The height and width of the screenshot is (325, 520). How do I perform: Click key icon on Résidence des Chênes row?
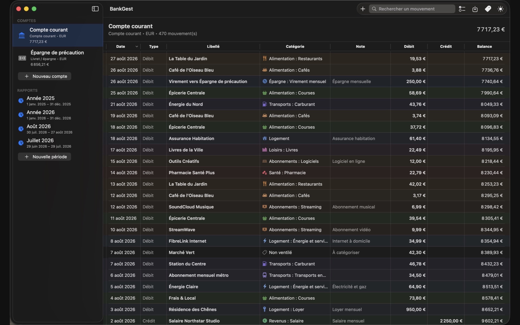[x=265, y=309]
